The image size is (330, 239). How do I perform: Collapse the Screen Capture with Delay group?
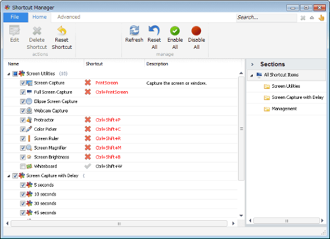pos(9,176)
